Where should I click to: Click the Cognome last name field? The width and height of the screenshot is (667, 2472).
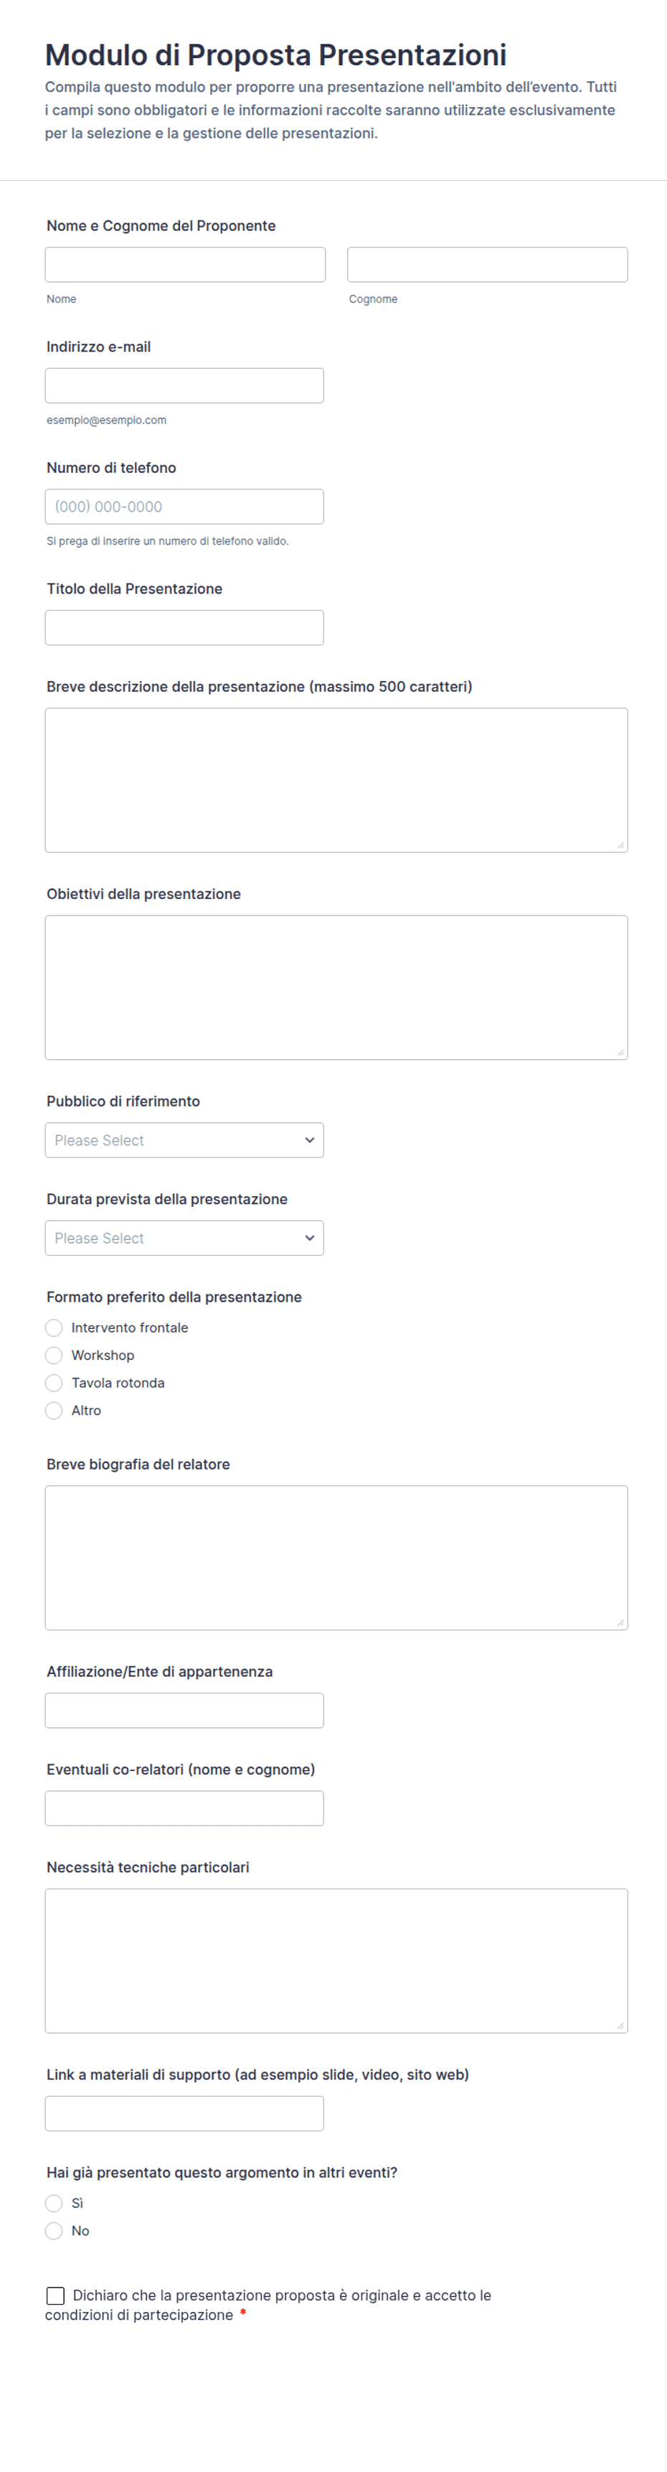(488, 265)
